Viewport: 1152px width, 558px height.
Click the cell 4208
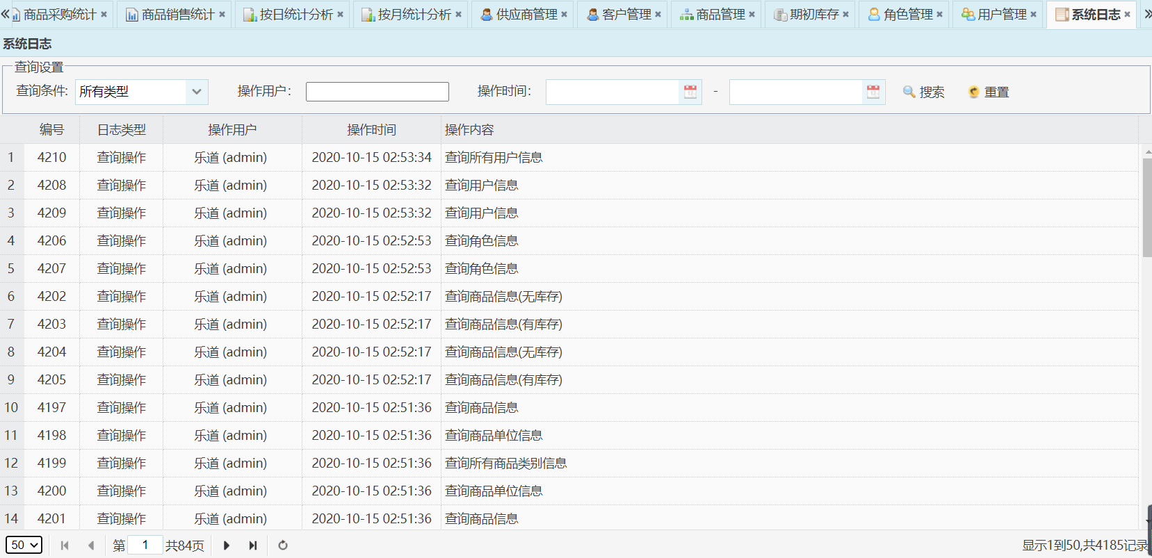tap(52, 186)
